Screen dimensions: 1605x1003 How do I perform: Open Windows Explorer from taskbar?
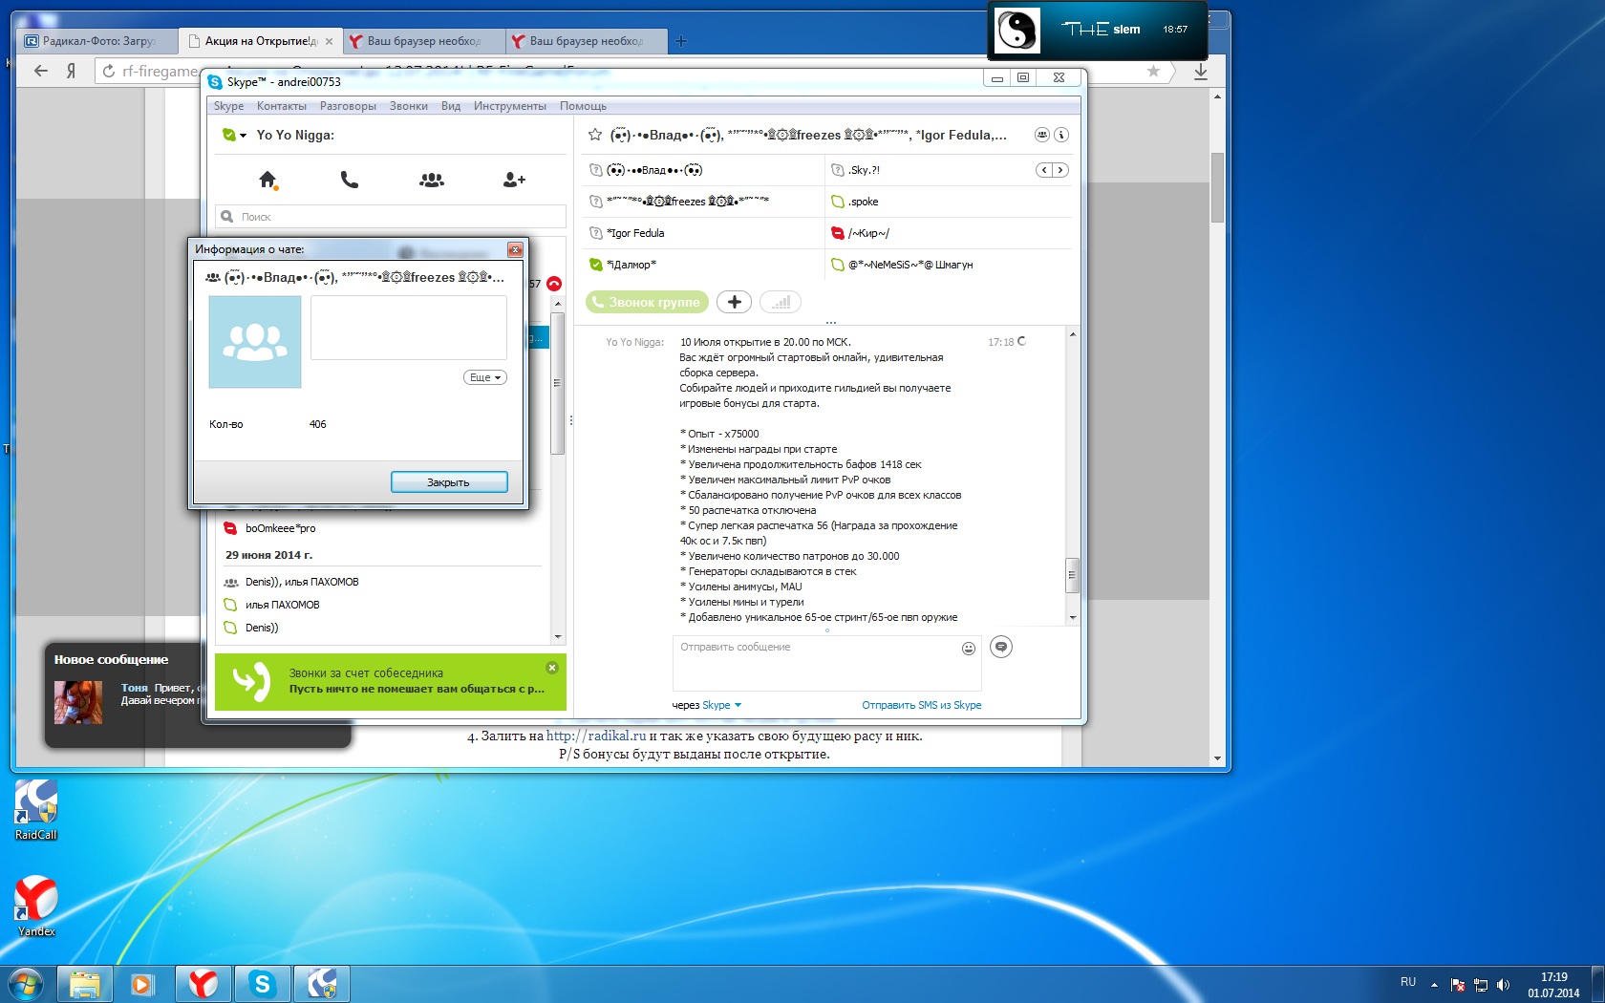[x=85, y=984]
